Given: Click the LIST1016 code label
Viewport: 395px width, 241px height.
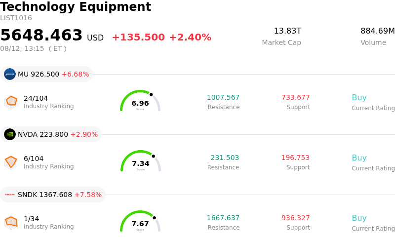Looking at the screenshot, I should tap(16, 18).
